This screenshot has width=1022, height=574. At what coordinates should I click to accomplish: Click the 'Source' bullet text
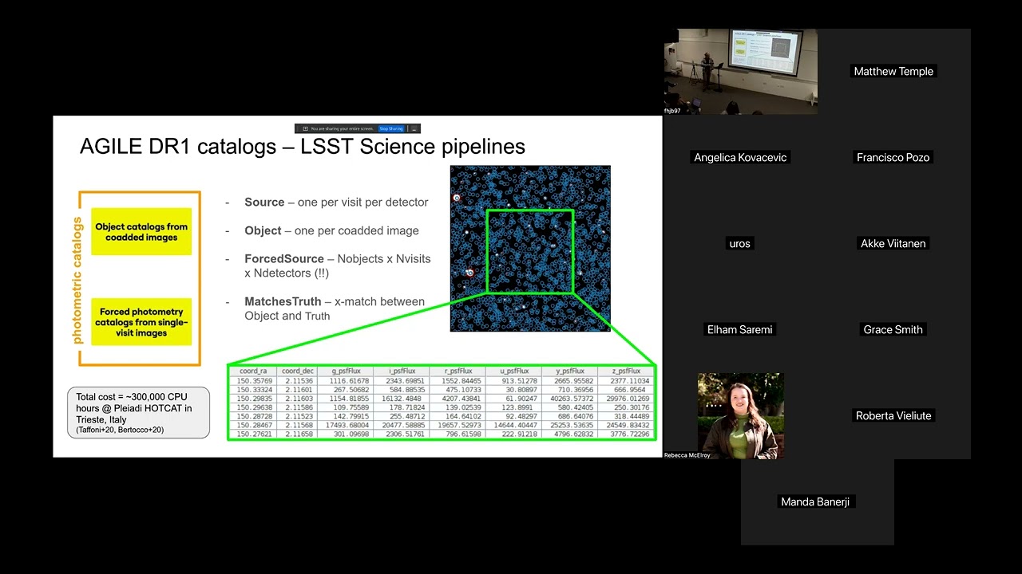[x=336, y=202]
